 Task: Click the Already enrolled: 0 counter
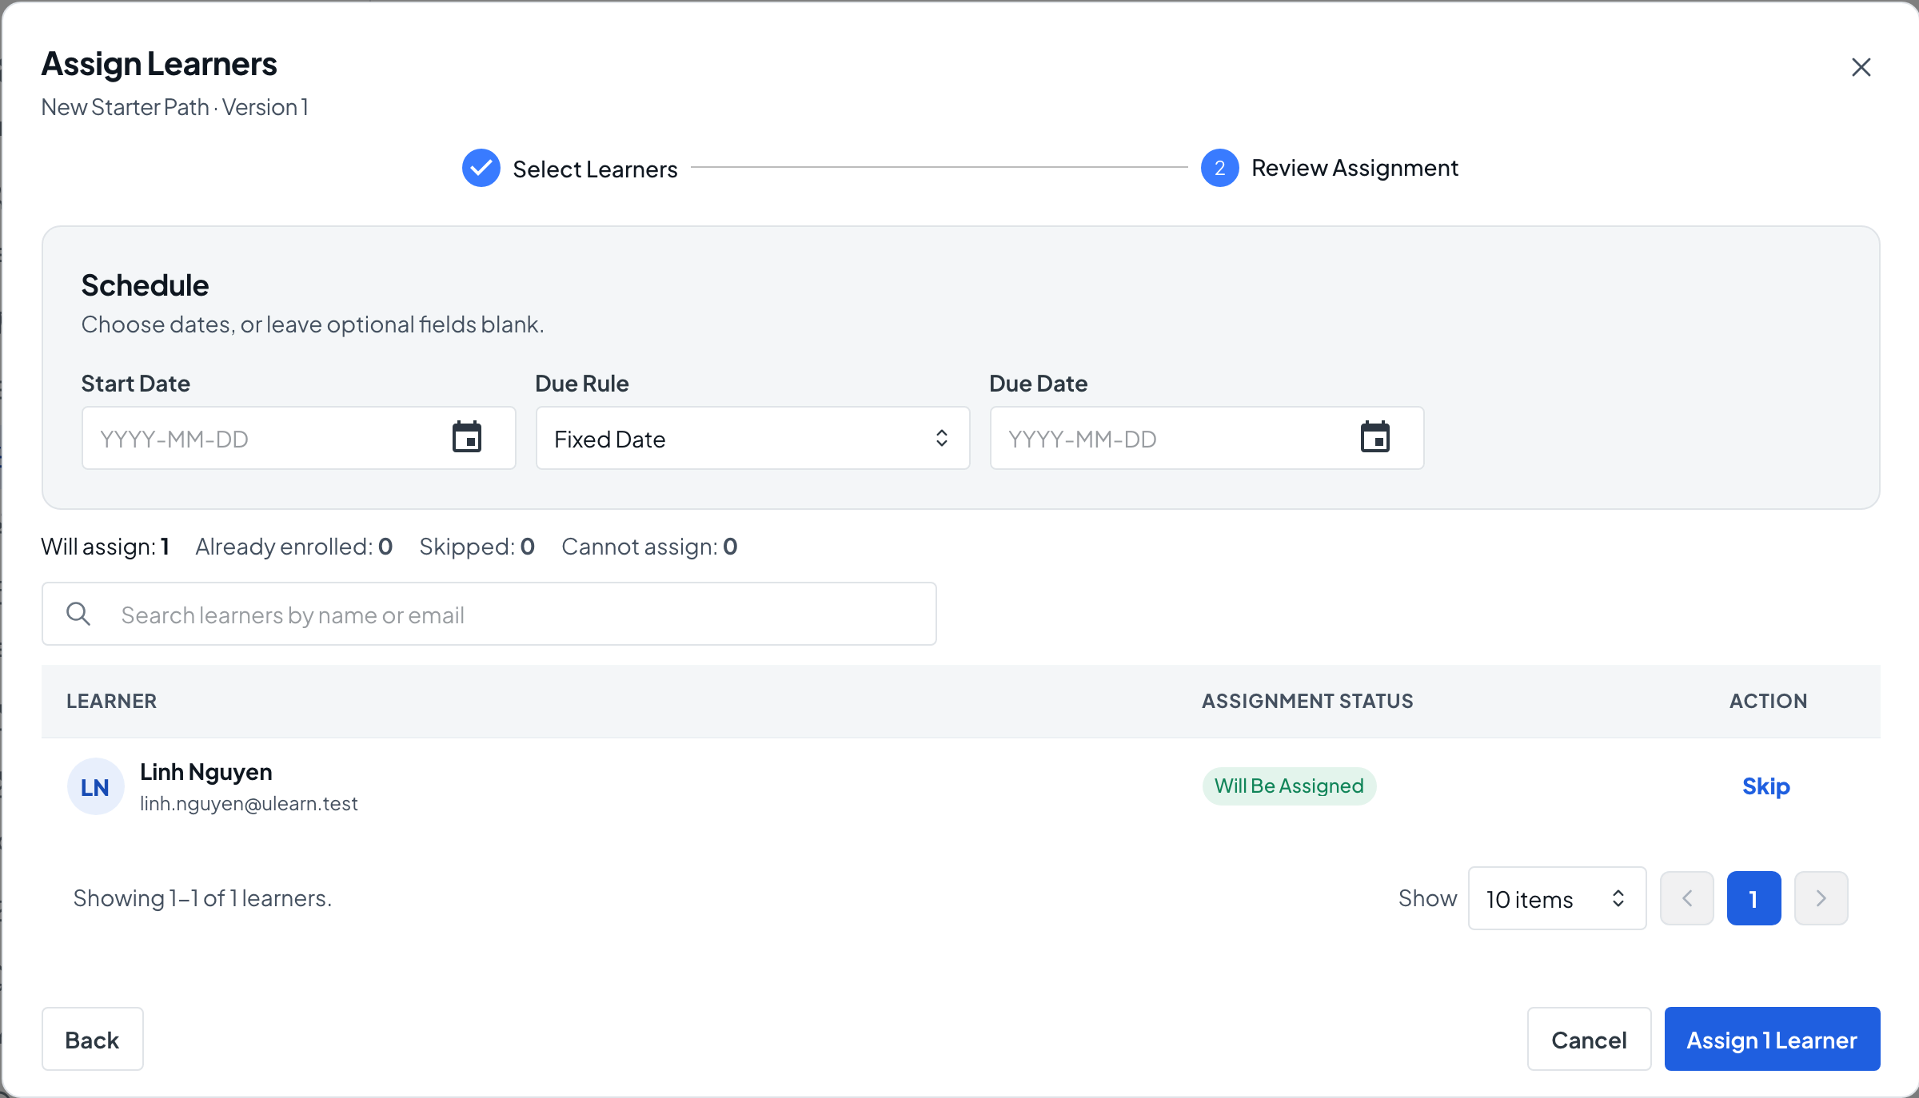tap(294, 547)
